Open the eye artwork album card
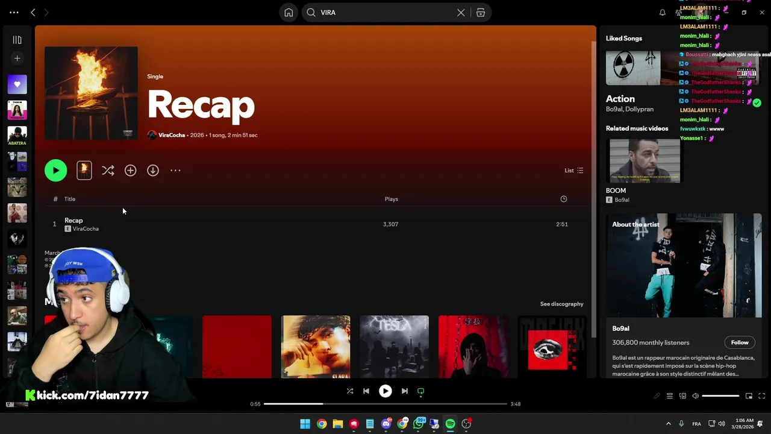 [x=552, y=347]
